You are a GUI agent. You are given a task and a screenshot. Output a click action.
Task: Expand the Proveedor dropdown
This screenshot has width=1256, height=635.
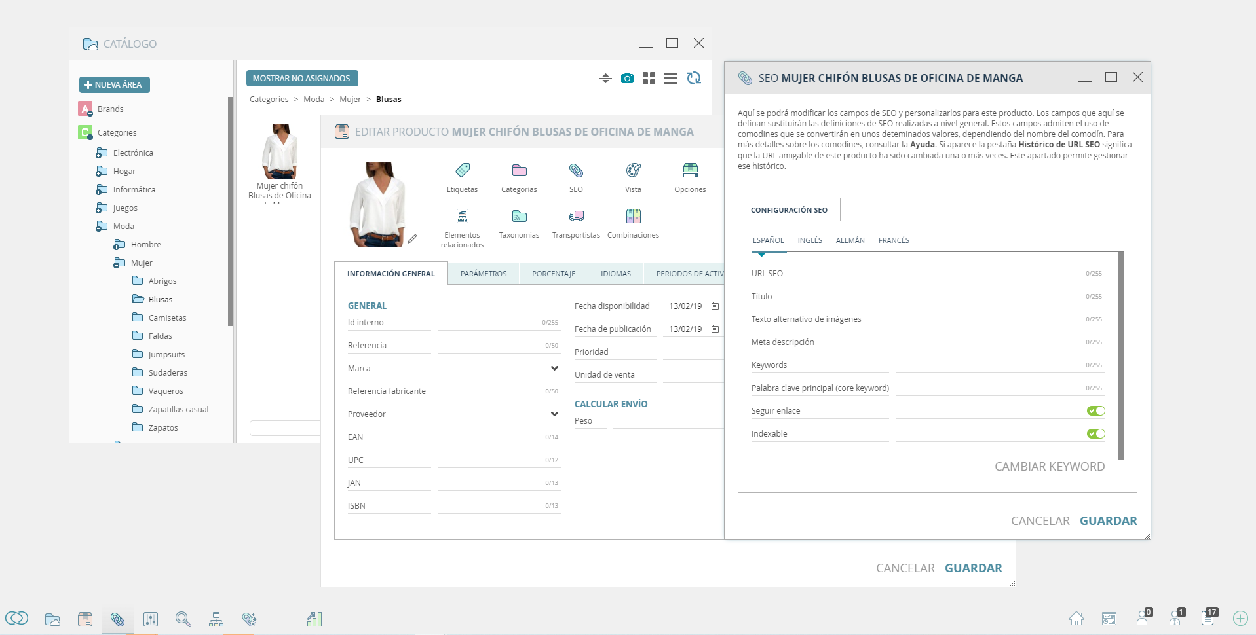pyautogui.click(x=554, y=414)
